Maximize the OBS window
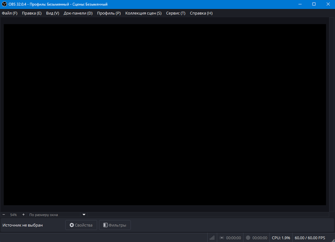 click(x=314, y=4)
